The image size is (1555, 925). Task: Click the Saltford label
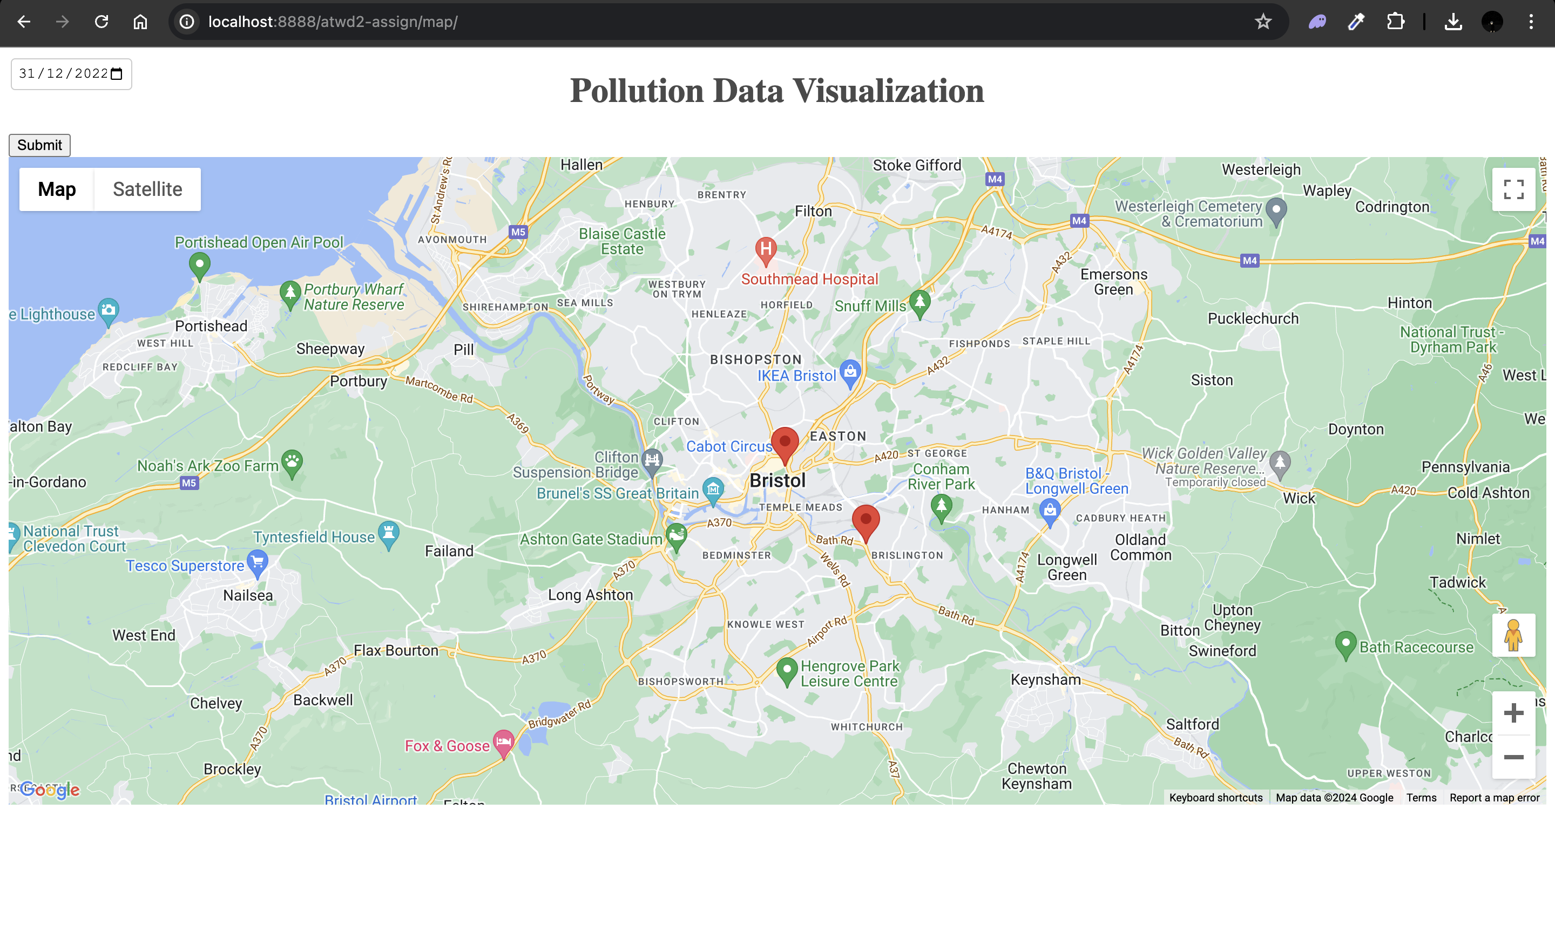click(1192, 724)
